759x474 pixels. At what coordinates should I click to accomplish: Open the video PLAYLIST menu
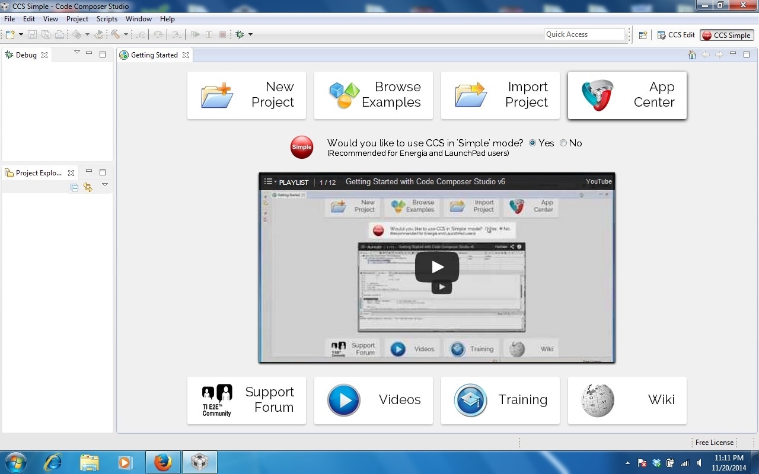[x=286, y=182]
